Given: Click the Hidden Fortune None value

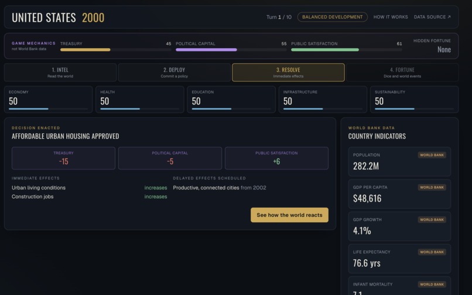Looking at the screenshot, I should coord(444,49).
